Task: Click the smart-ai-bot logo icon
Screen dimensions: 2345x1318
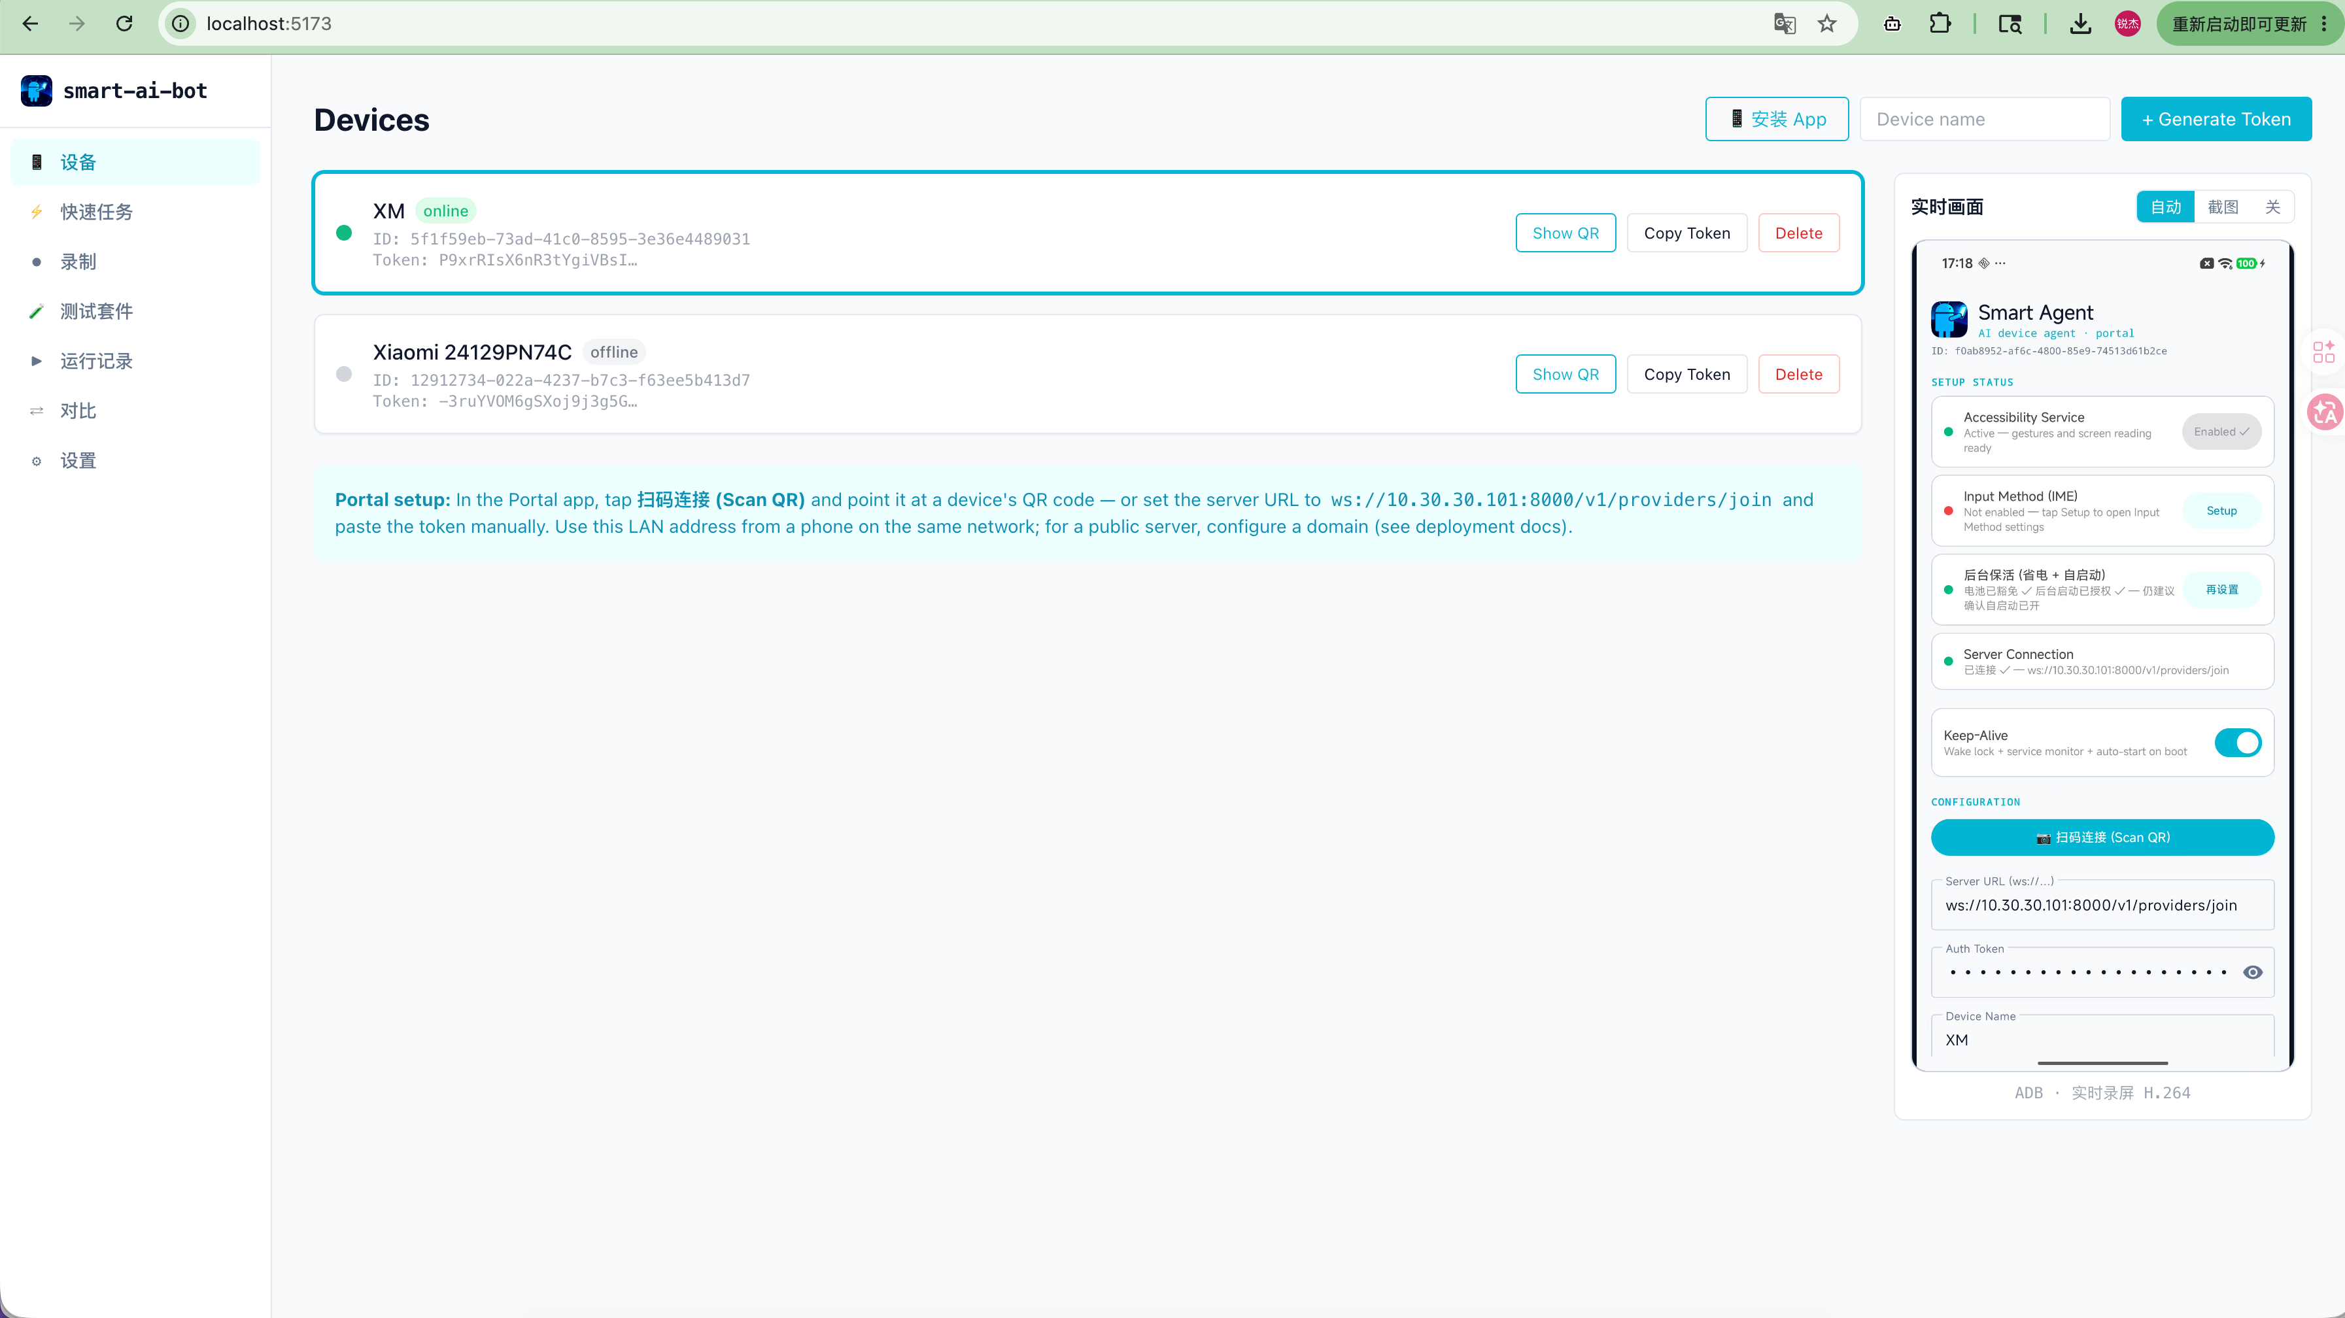Action: 37,91
